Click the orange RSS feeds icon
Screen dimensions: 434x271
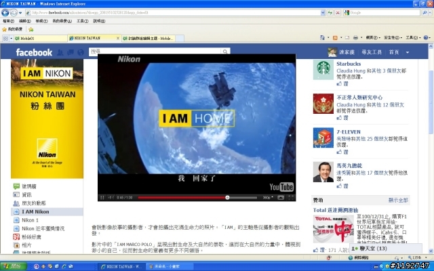point(335,38)
